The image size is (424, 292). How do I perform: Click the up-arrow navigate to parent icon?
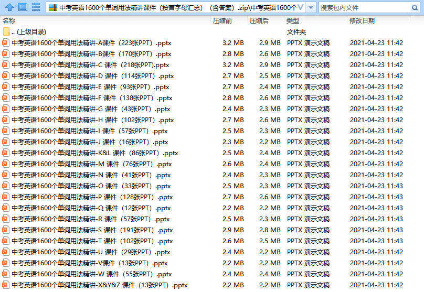tap(9, 7)
